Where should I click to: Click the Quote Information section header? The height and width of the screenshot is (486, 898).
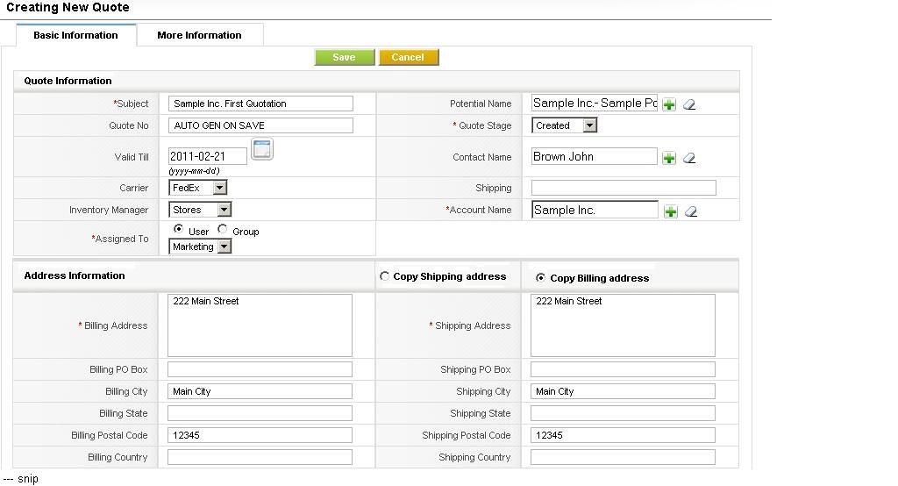click(x=68, y=81)
